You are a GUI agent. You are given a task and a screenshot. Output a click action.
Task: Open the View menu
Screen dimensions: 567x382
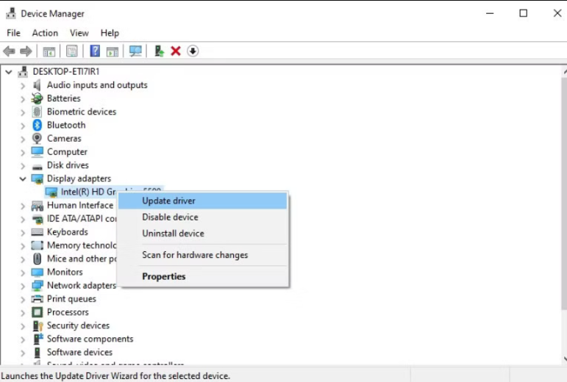pyautogui.click(x=79, y=33)
